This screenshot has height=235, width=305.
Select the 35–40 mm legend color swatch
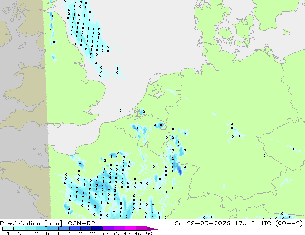pos(119,229)
